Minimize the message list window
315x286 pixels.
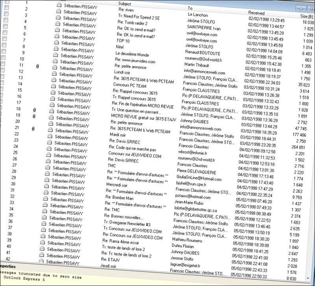pyautogui.click(x=302, y=8)
